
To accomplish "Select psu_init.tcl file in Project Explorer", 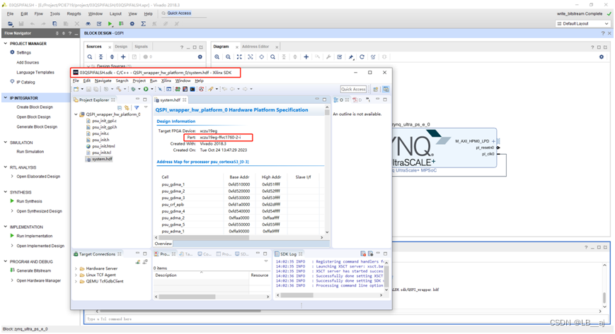I will (x=102, y=153).
